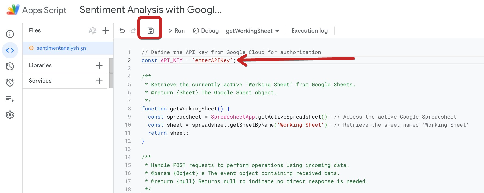Screen dimensions: 484x193
Task: Open the Triggers alarm clock icon
Action: (x=10, y=83)
